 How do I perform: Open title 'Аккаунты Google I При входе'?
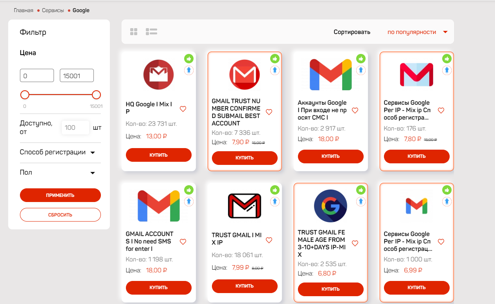(x=322, y=110)
